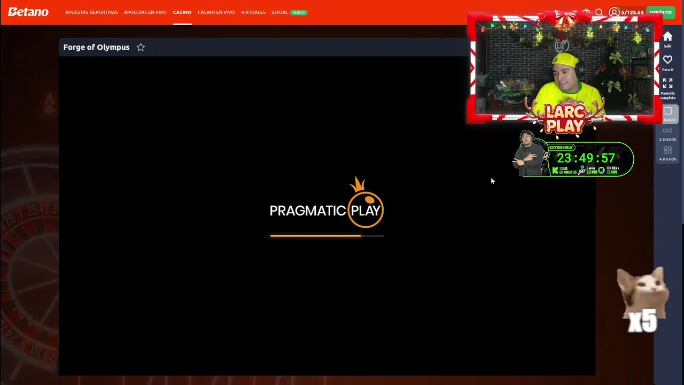The width and height of the screenshot is (684, 385).
Task: Select the Casino menu item
Action: 182,12
